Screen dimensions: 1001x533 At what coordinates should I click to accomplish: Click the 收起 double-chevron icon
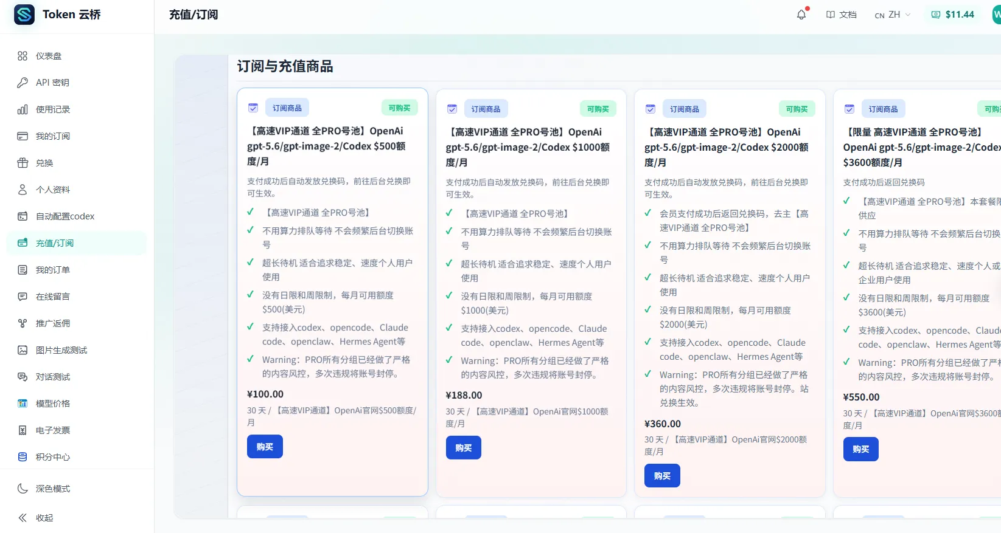(23, 518)
